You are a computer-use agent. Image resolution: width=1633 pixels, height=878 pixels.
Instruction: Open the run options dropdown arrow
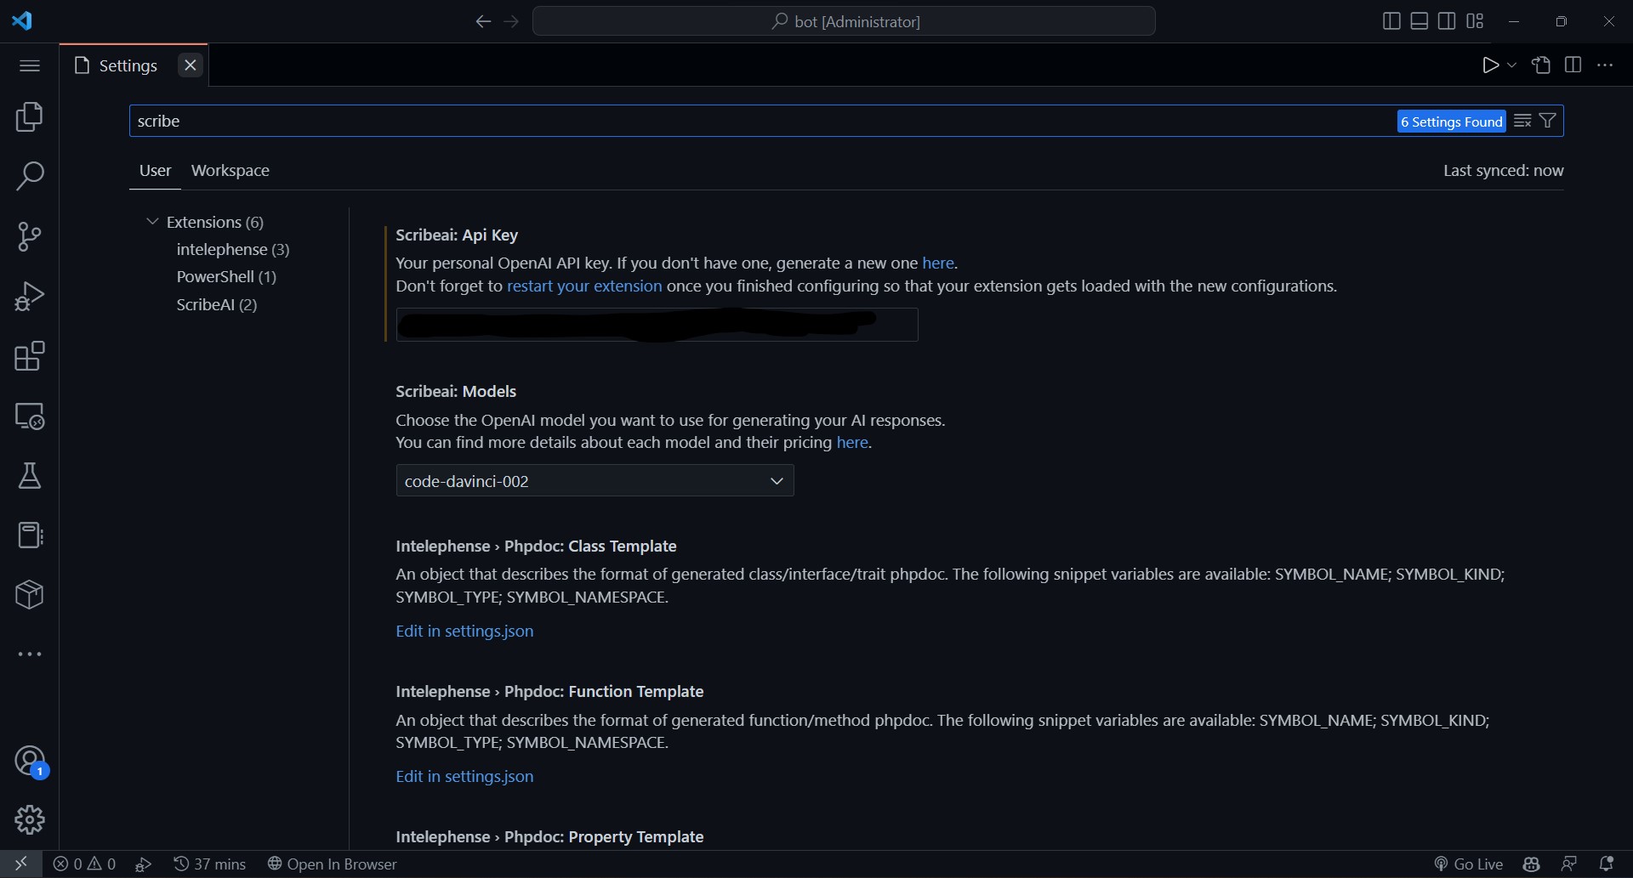click(1511, 65)
